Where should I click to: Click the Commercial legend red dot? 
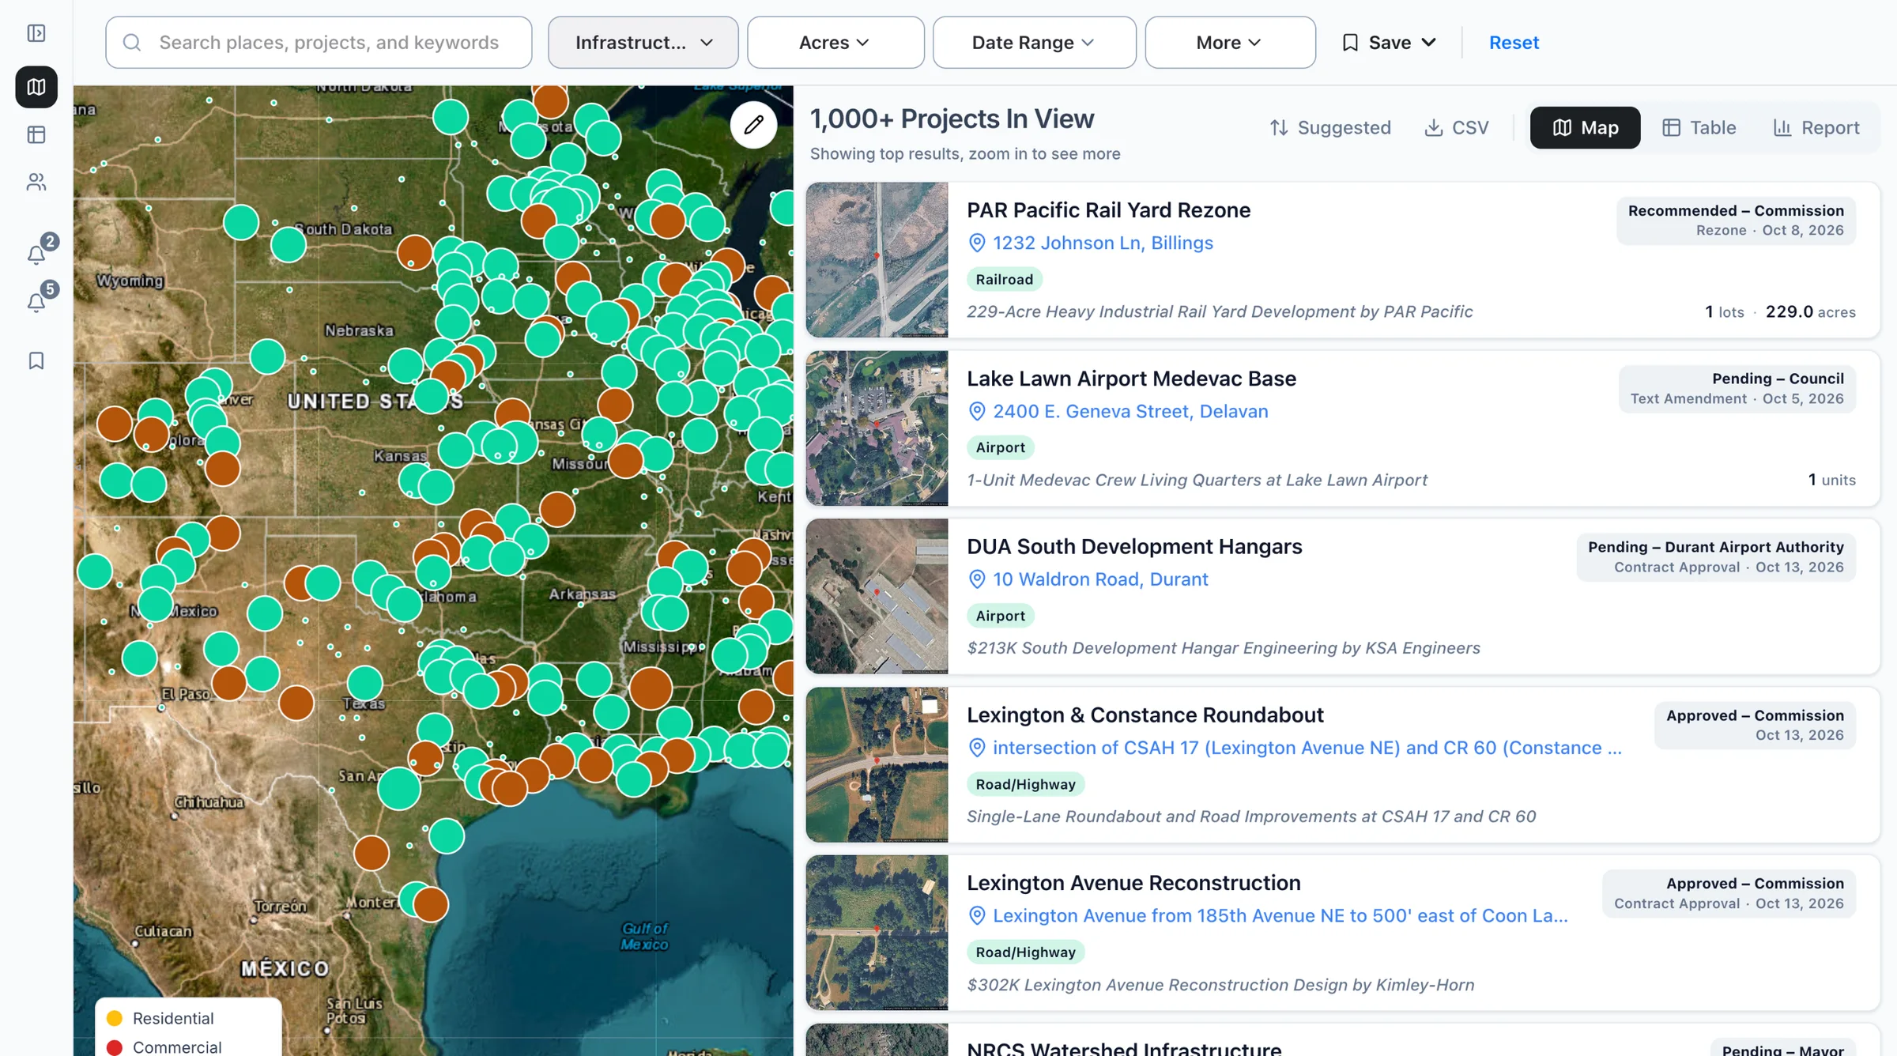[x=115, y=1047]
